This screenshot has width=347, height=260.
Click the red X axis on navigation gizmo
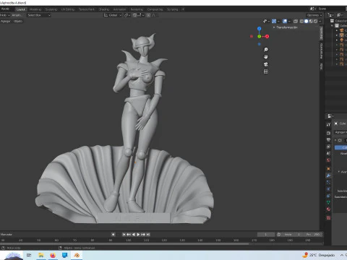click(x=267, y=36)
